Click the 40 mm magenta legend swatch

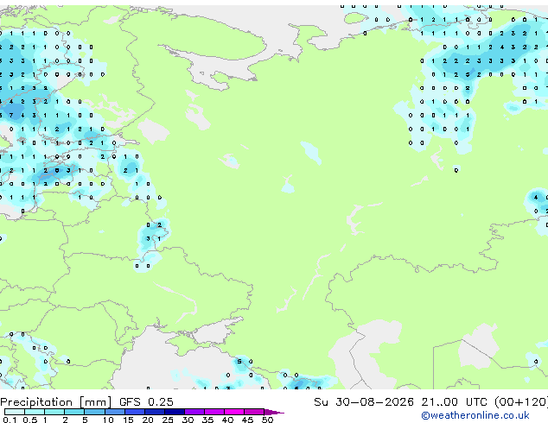point(234,412)
